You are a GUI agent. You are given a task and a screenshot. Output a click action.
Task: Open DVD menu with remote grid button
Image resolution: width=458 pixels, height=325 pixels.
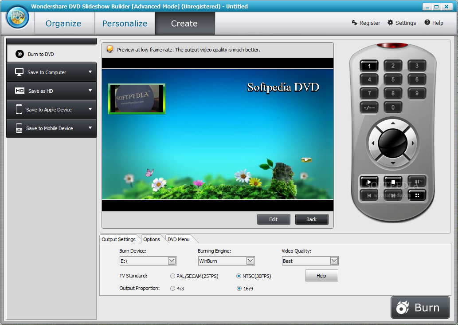[417, 195]
